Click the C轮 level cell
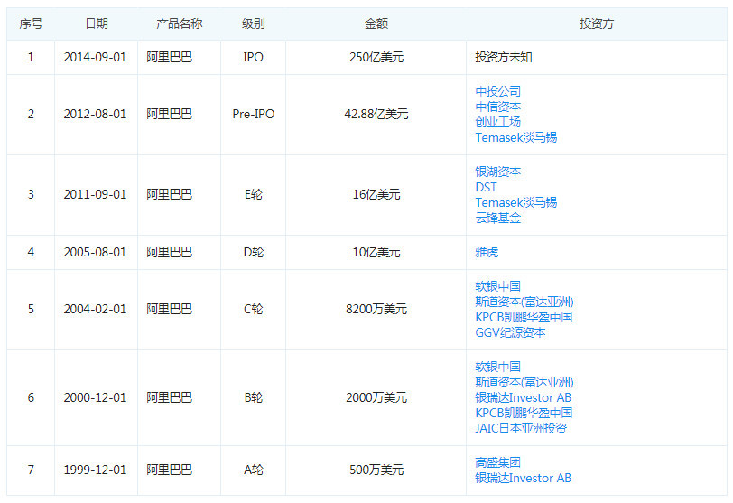Screen dimensions: 733x503 tap(254, 309)
